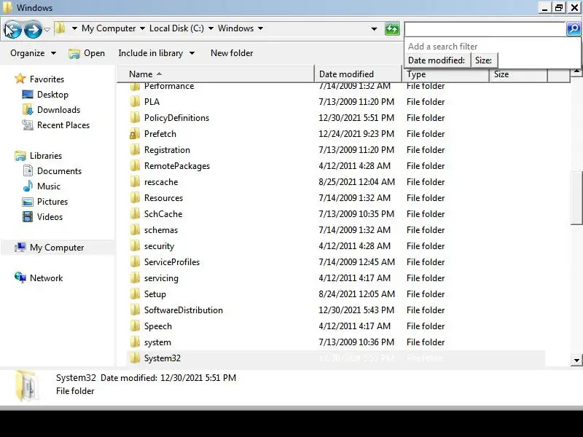
Task: Open Recent Places in Favorites
Action: pyautogui.click(x=56, y=125)
